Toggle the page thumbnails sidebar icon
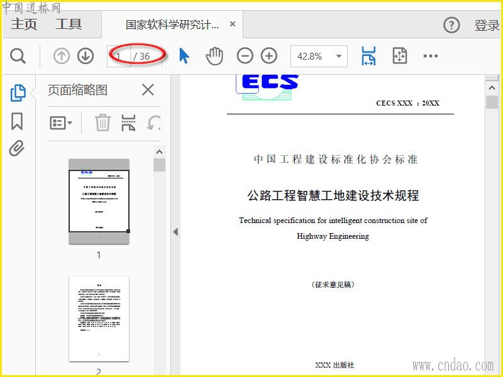Image resolution: width=503 pixels, height=377 pixels. (18, 93)
